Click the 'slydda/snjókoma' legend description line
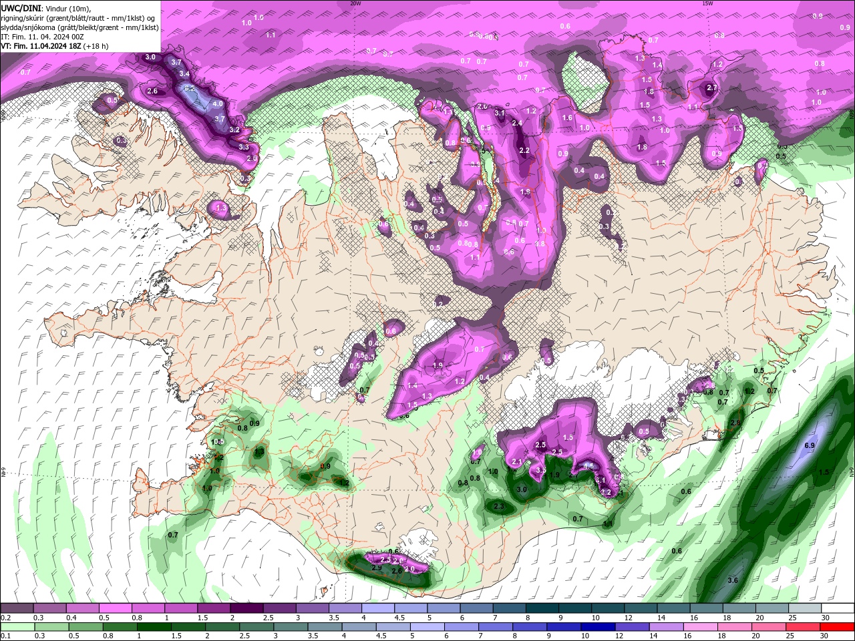Viewport: 855px width, 641px height. click(79, 27)
